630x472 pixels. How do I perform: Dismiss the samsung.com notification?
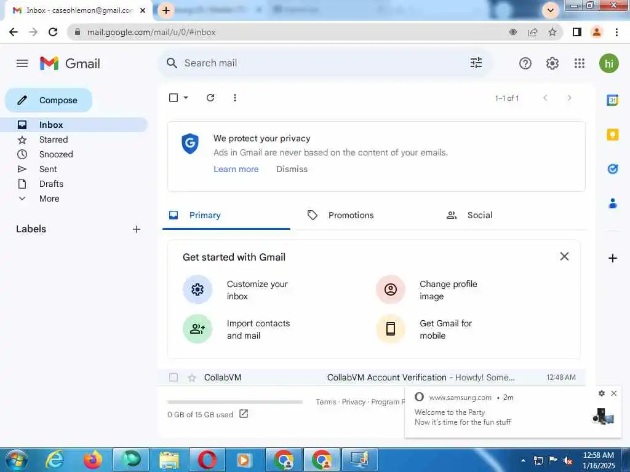coord(613,393)
